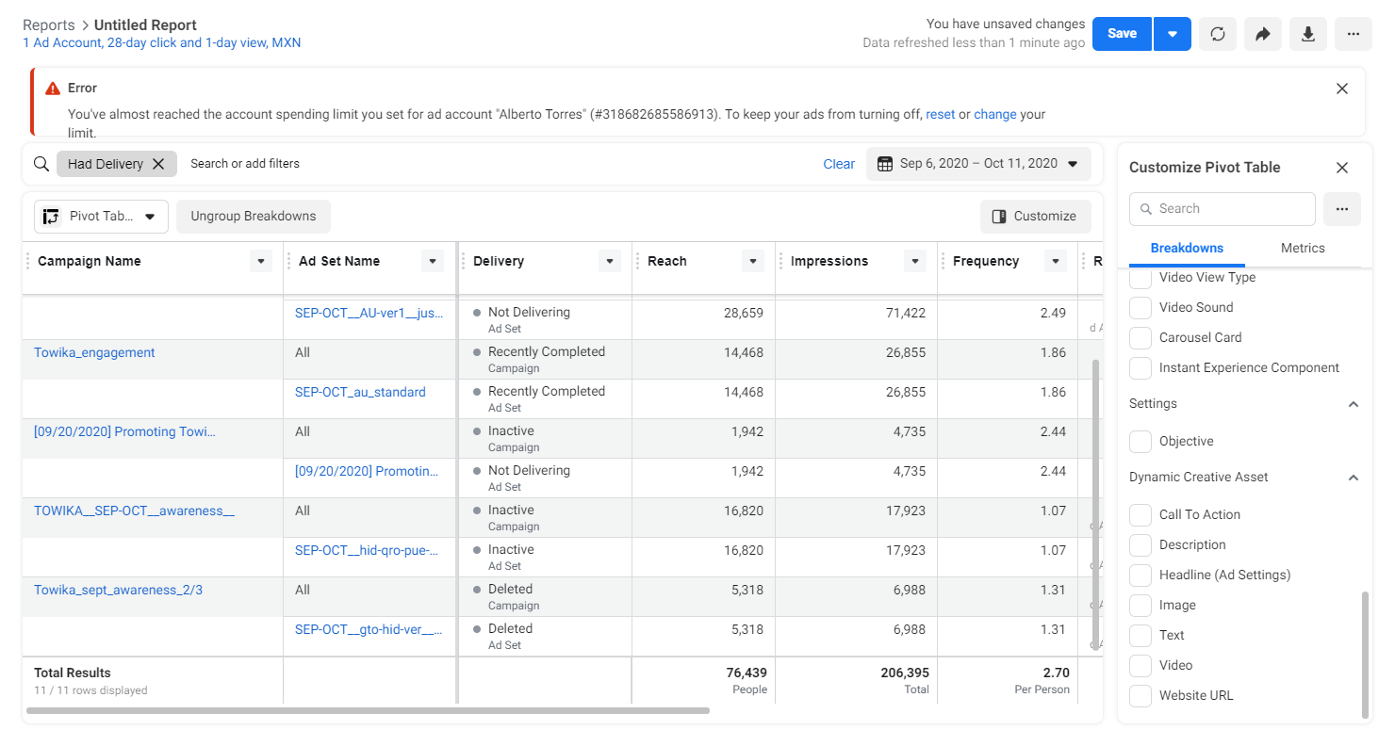
Task: Click the download report icon
Action: [x=1308, y=34]
